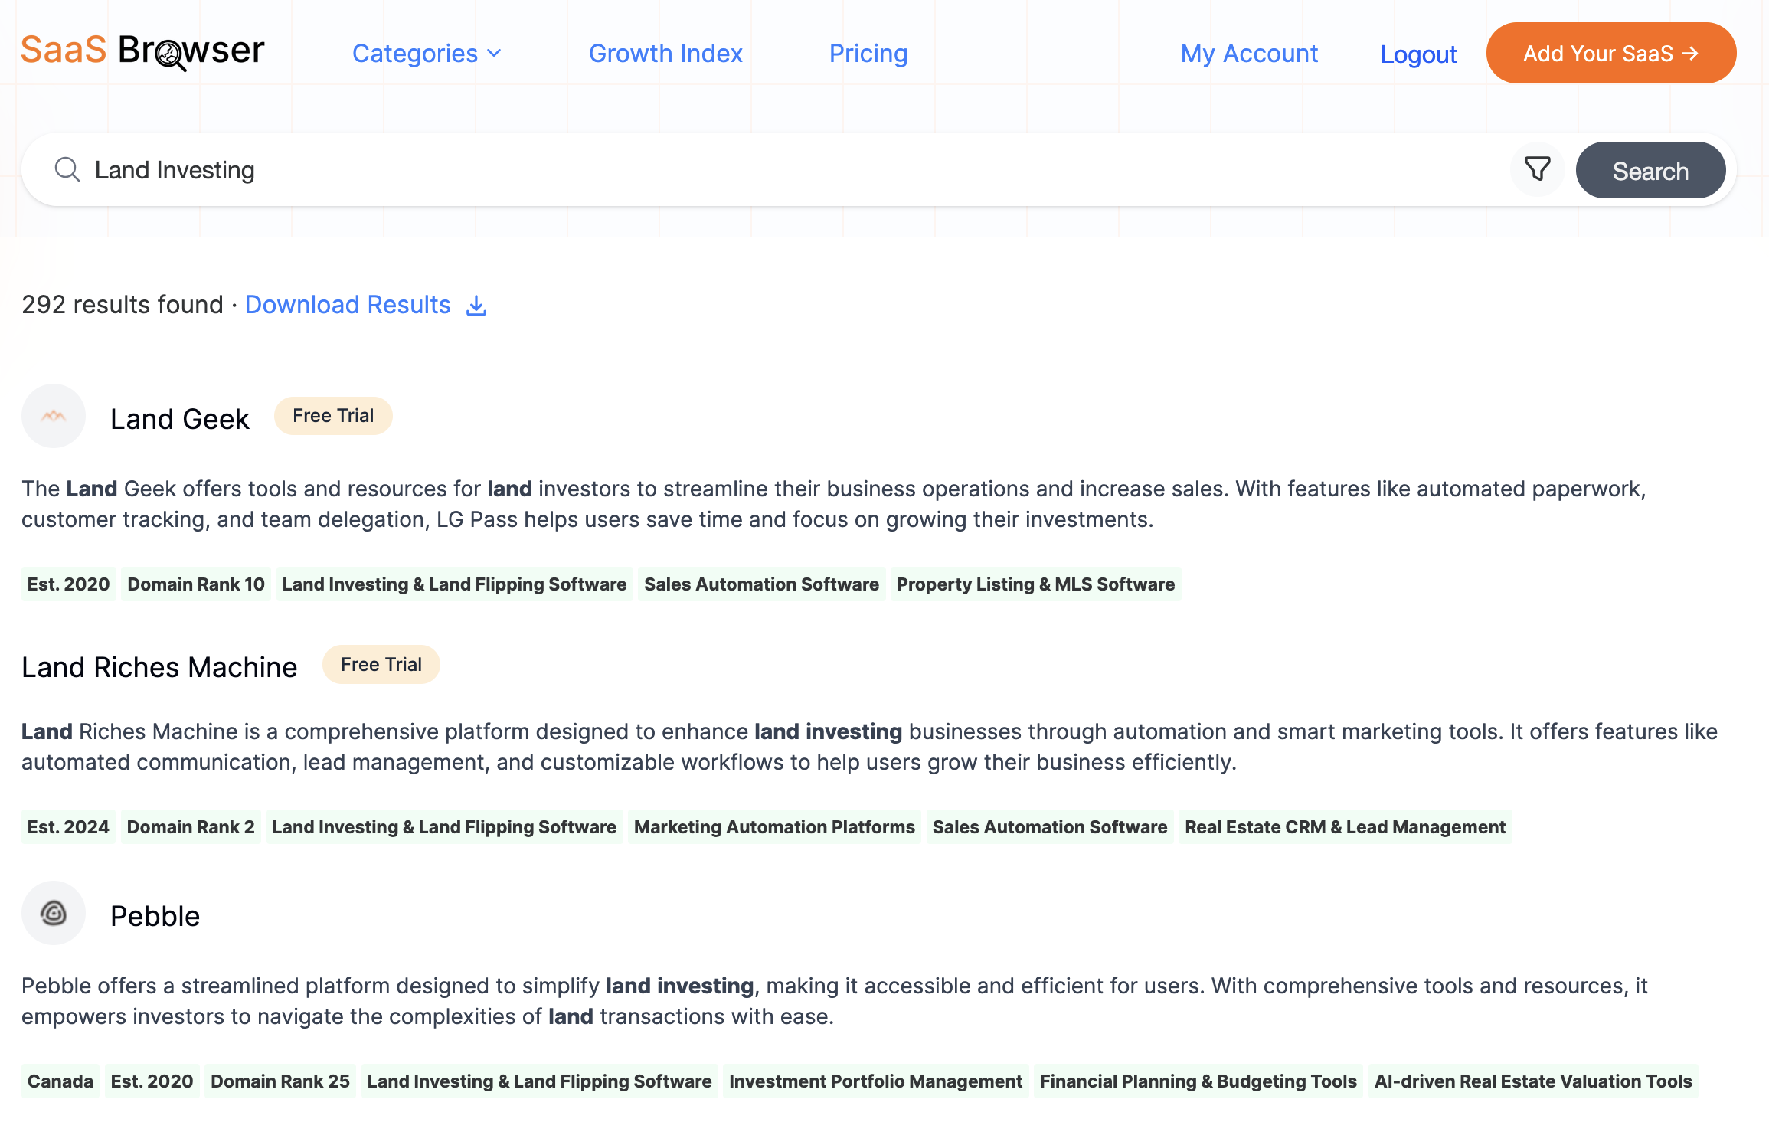Screen dimensions: 1769x1132
Task: Open the Pebble spiral logo thumbnail
Action: (x=54, y=913)
